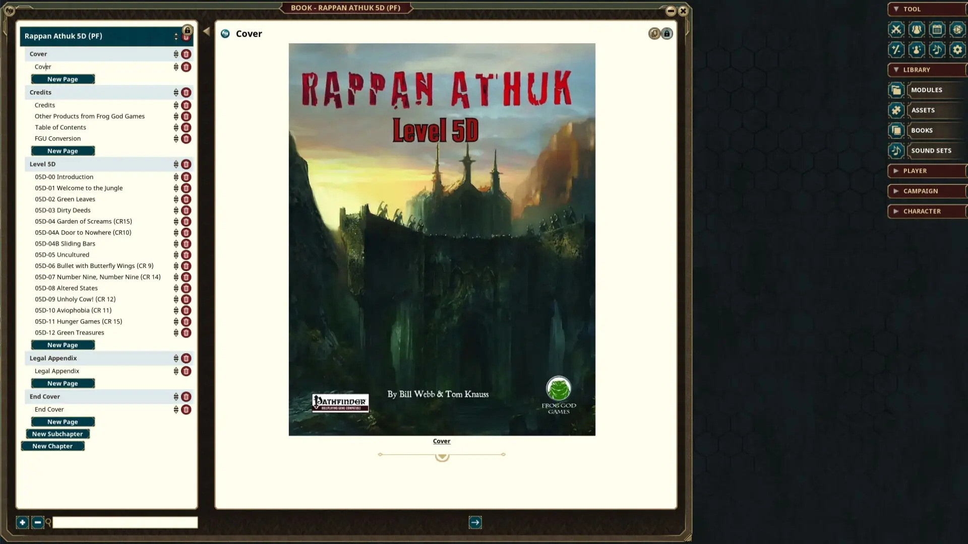The image size is (968, 544).
Task: Open the Combat Tracker crossed-swords icon
Action: click(x=896, y=29)
